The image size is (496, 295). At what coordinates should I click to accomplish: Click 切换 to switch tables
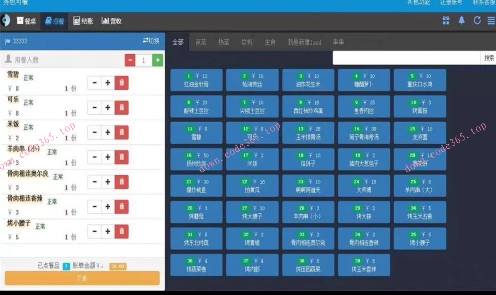151,41
